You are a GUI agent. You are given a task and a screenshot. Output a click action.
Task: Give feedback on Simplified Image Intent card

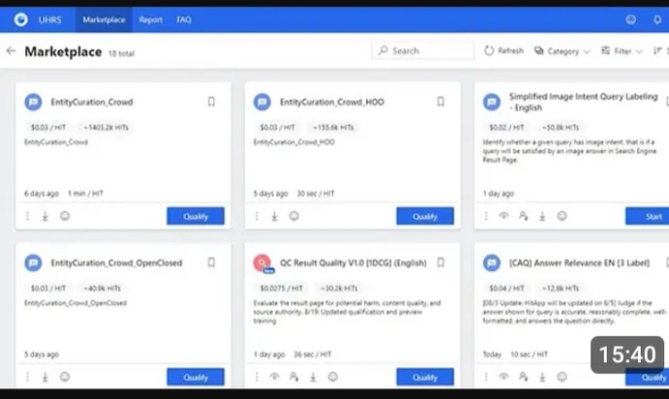(562, 216)
